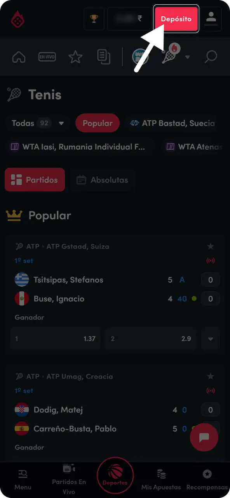Expand more markets for Tsitsipas match
This screenshot has width=230, height=498.
[x=211, y=339]
